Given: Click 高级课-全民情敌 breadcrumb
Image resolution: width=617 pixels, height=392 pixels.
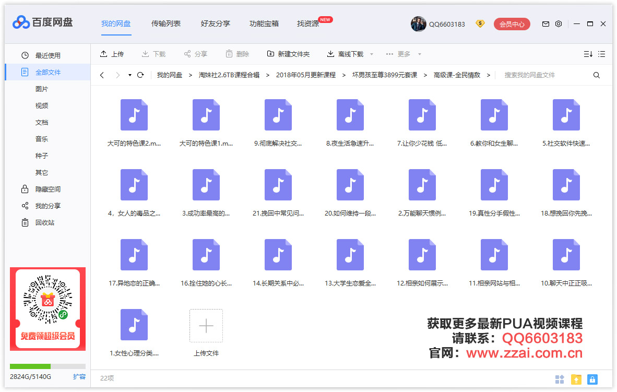Looking at the screenshot, I should click(457, 75).
